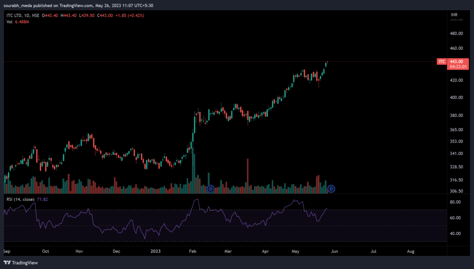Viewport: 474px width, 269px height.
Task: Click the 306.50 price axis label
Action: (456, 191)
